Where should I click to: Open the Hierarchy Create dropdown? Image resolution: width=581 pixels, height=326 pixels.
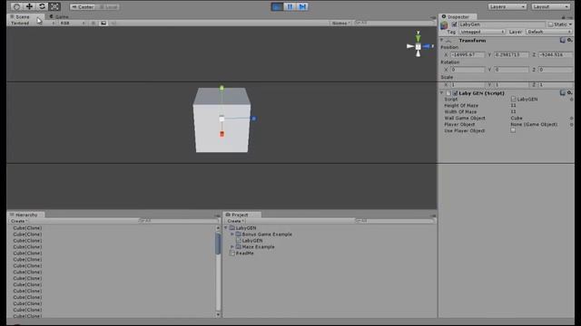pyautogui.click(x=18, y=221)
